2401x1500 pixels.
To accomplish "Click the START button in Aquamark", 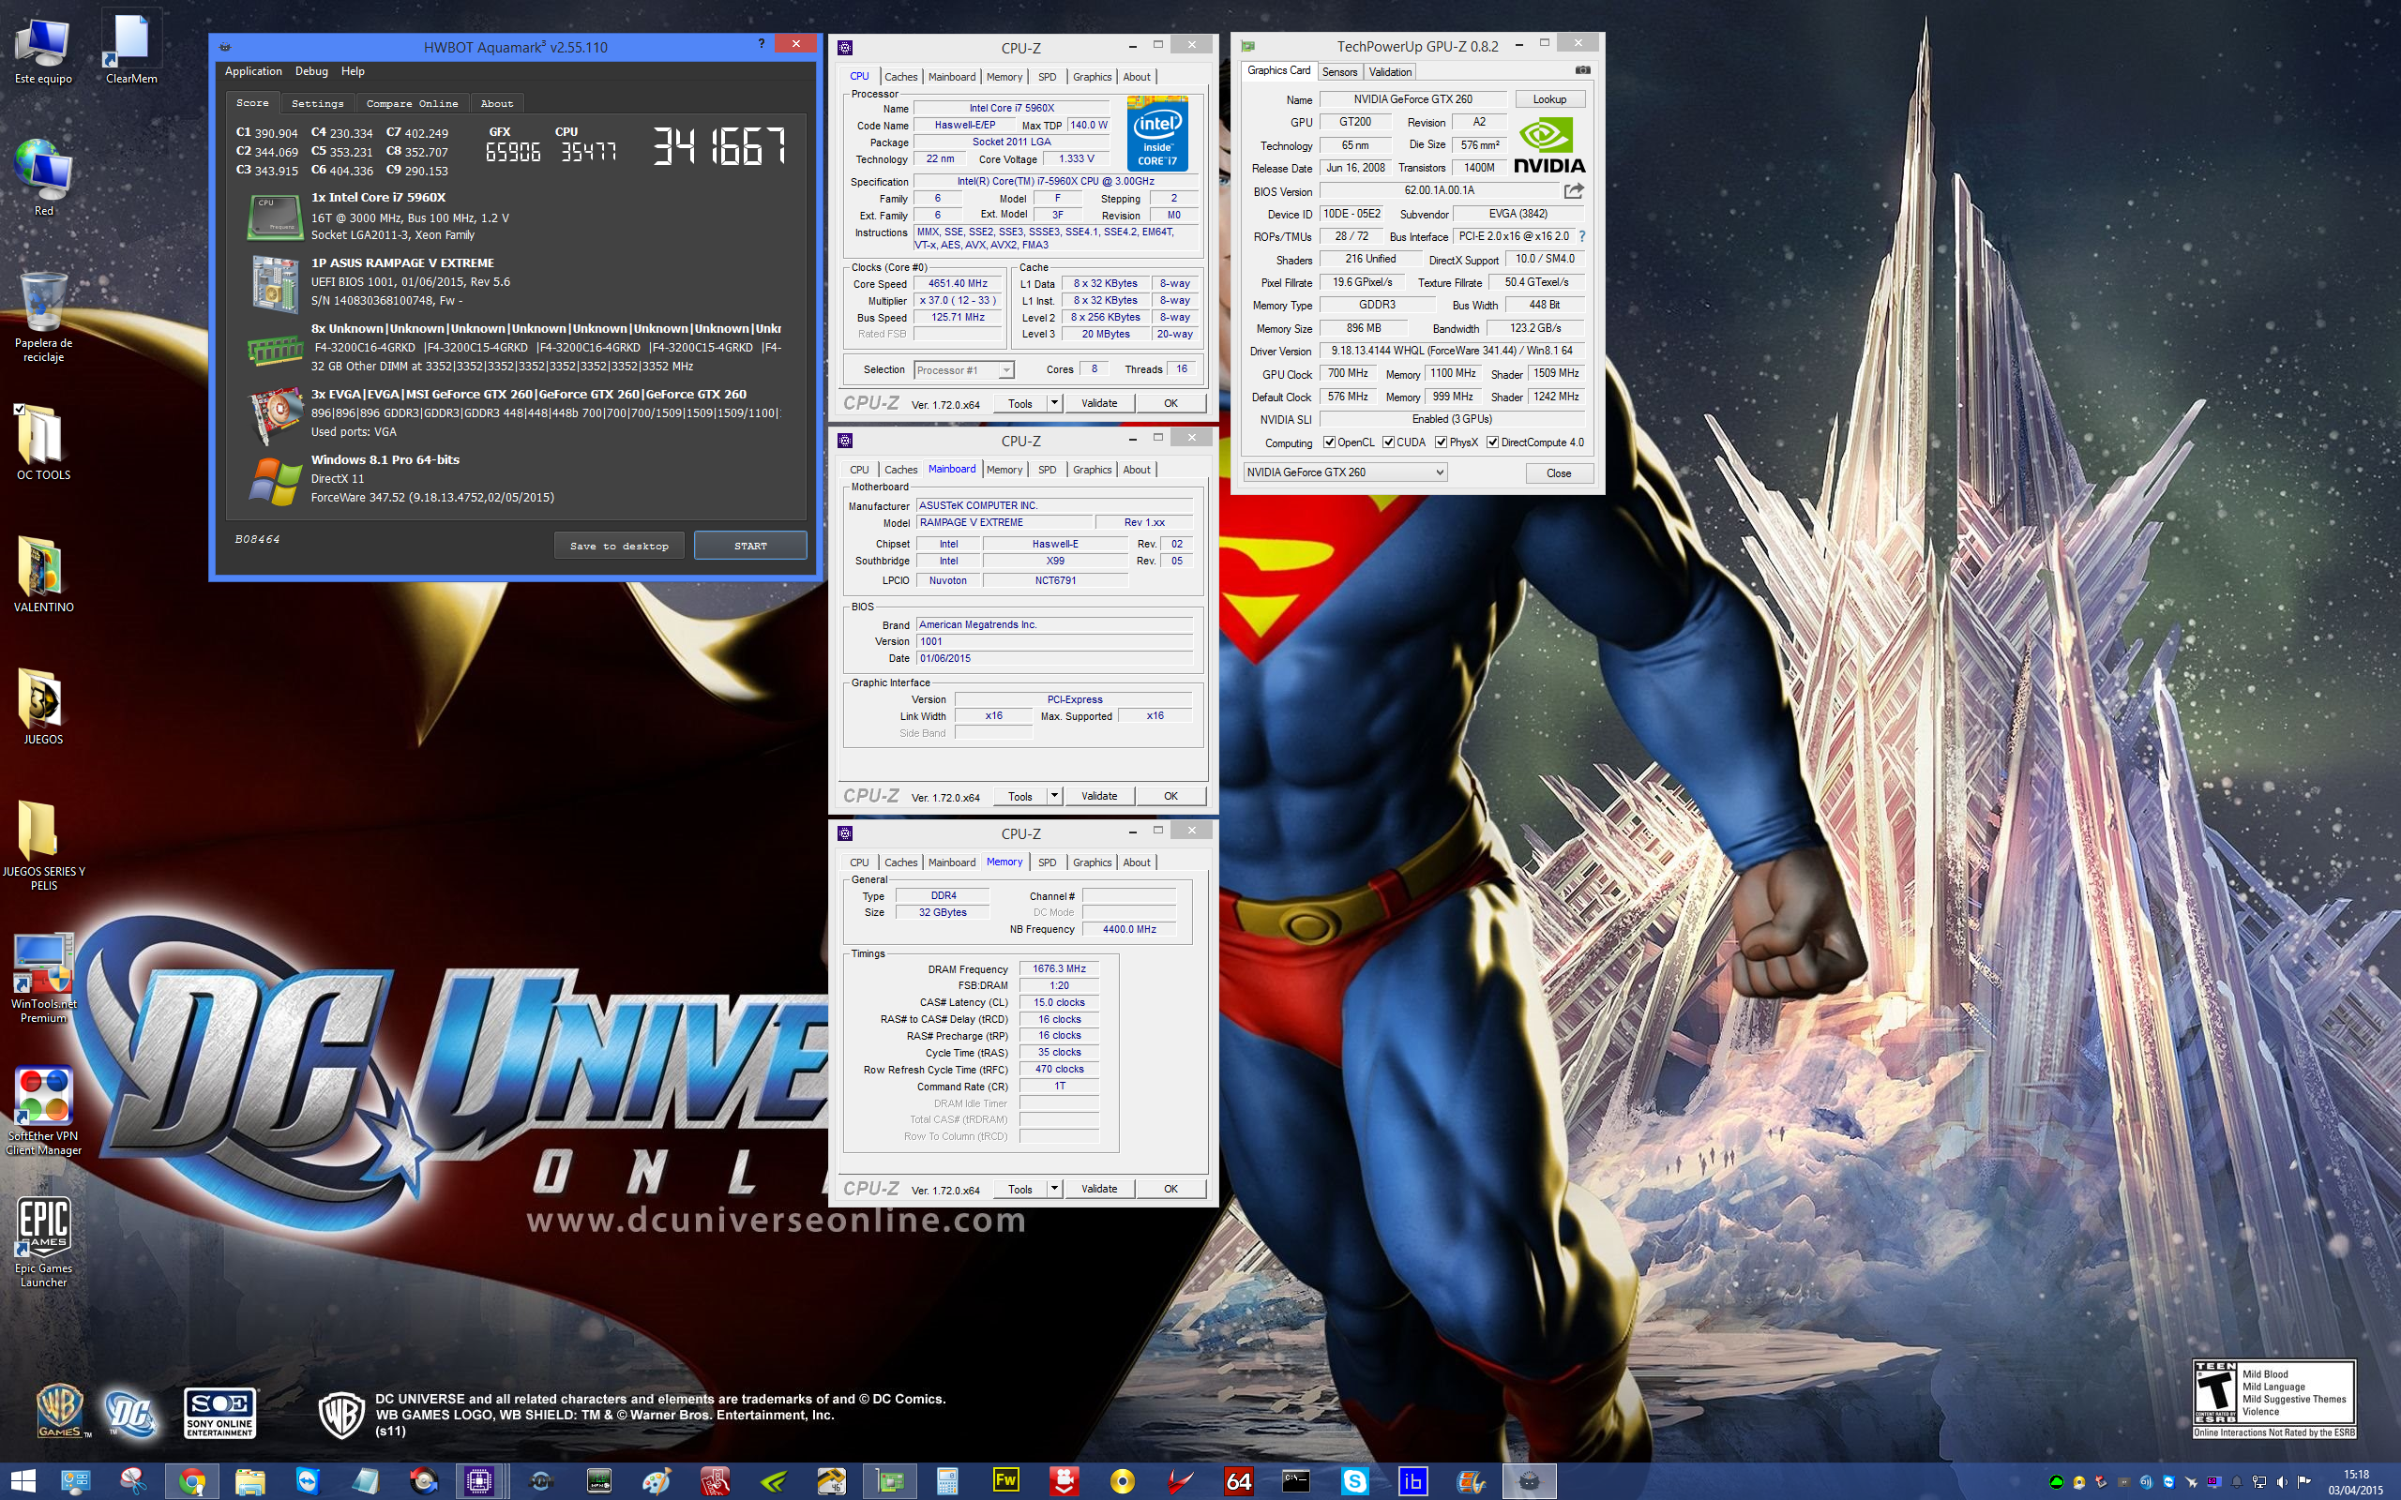I will [x=750, y=546].
